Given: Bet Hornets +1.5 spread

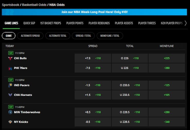Looking at the screenshot, I should 93,95.
